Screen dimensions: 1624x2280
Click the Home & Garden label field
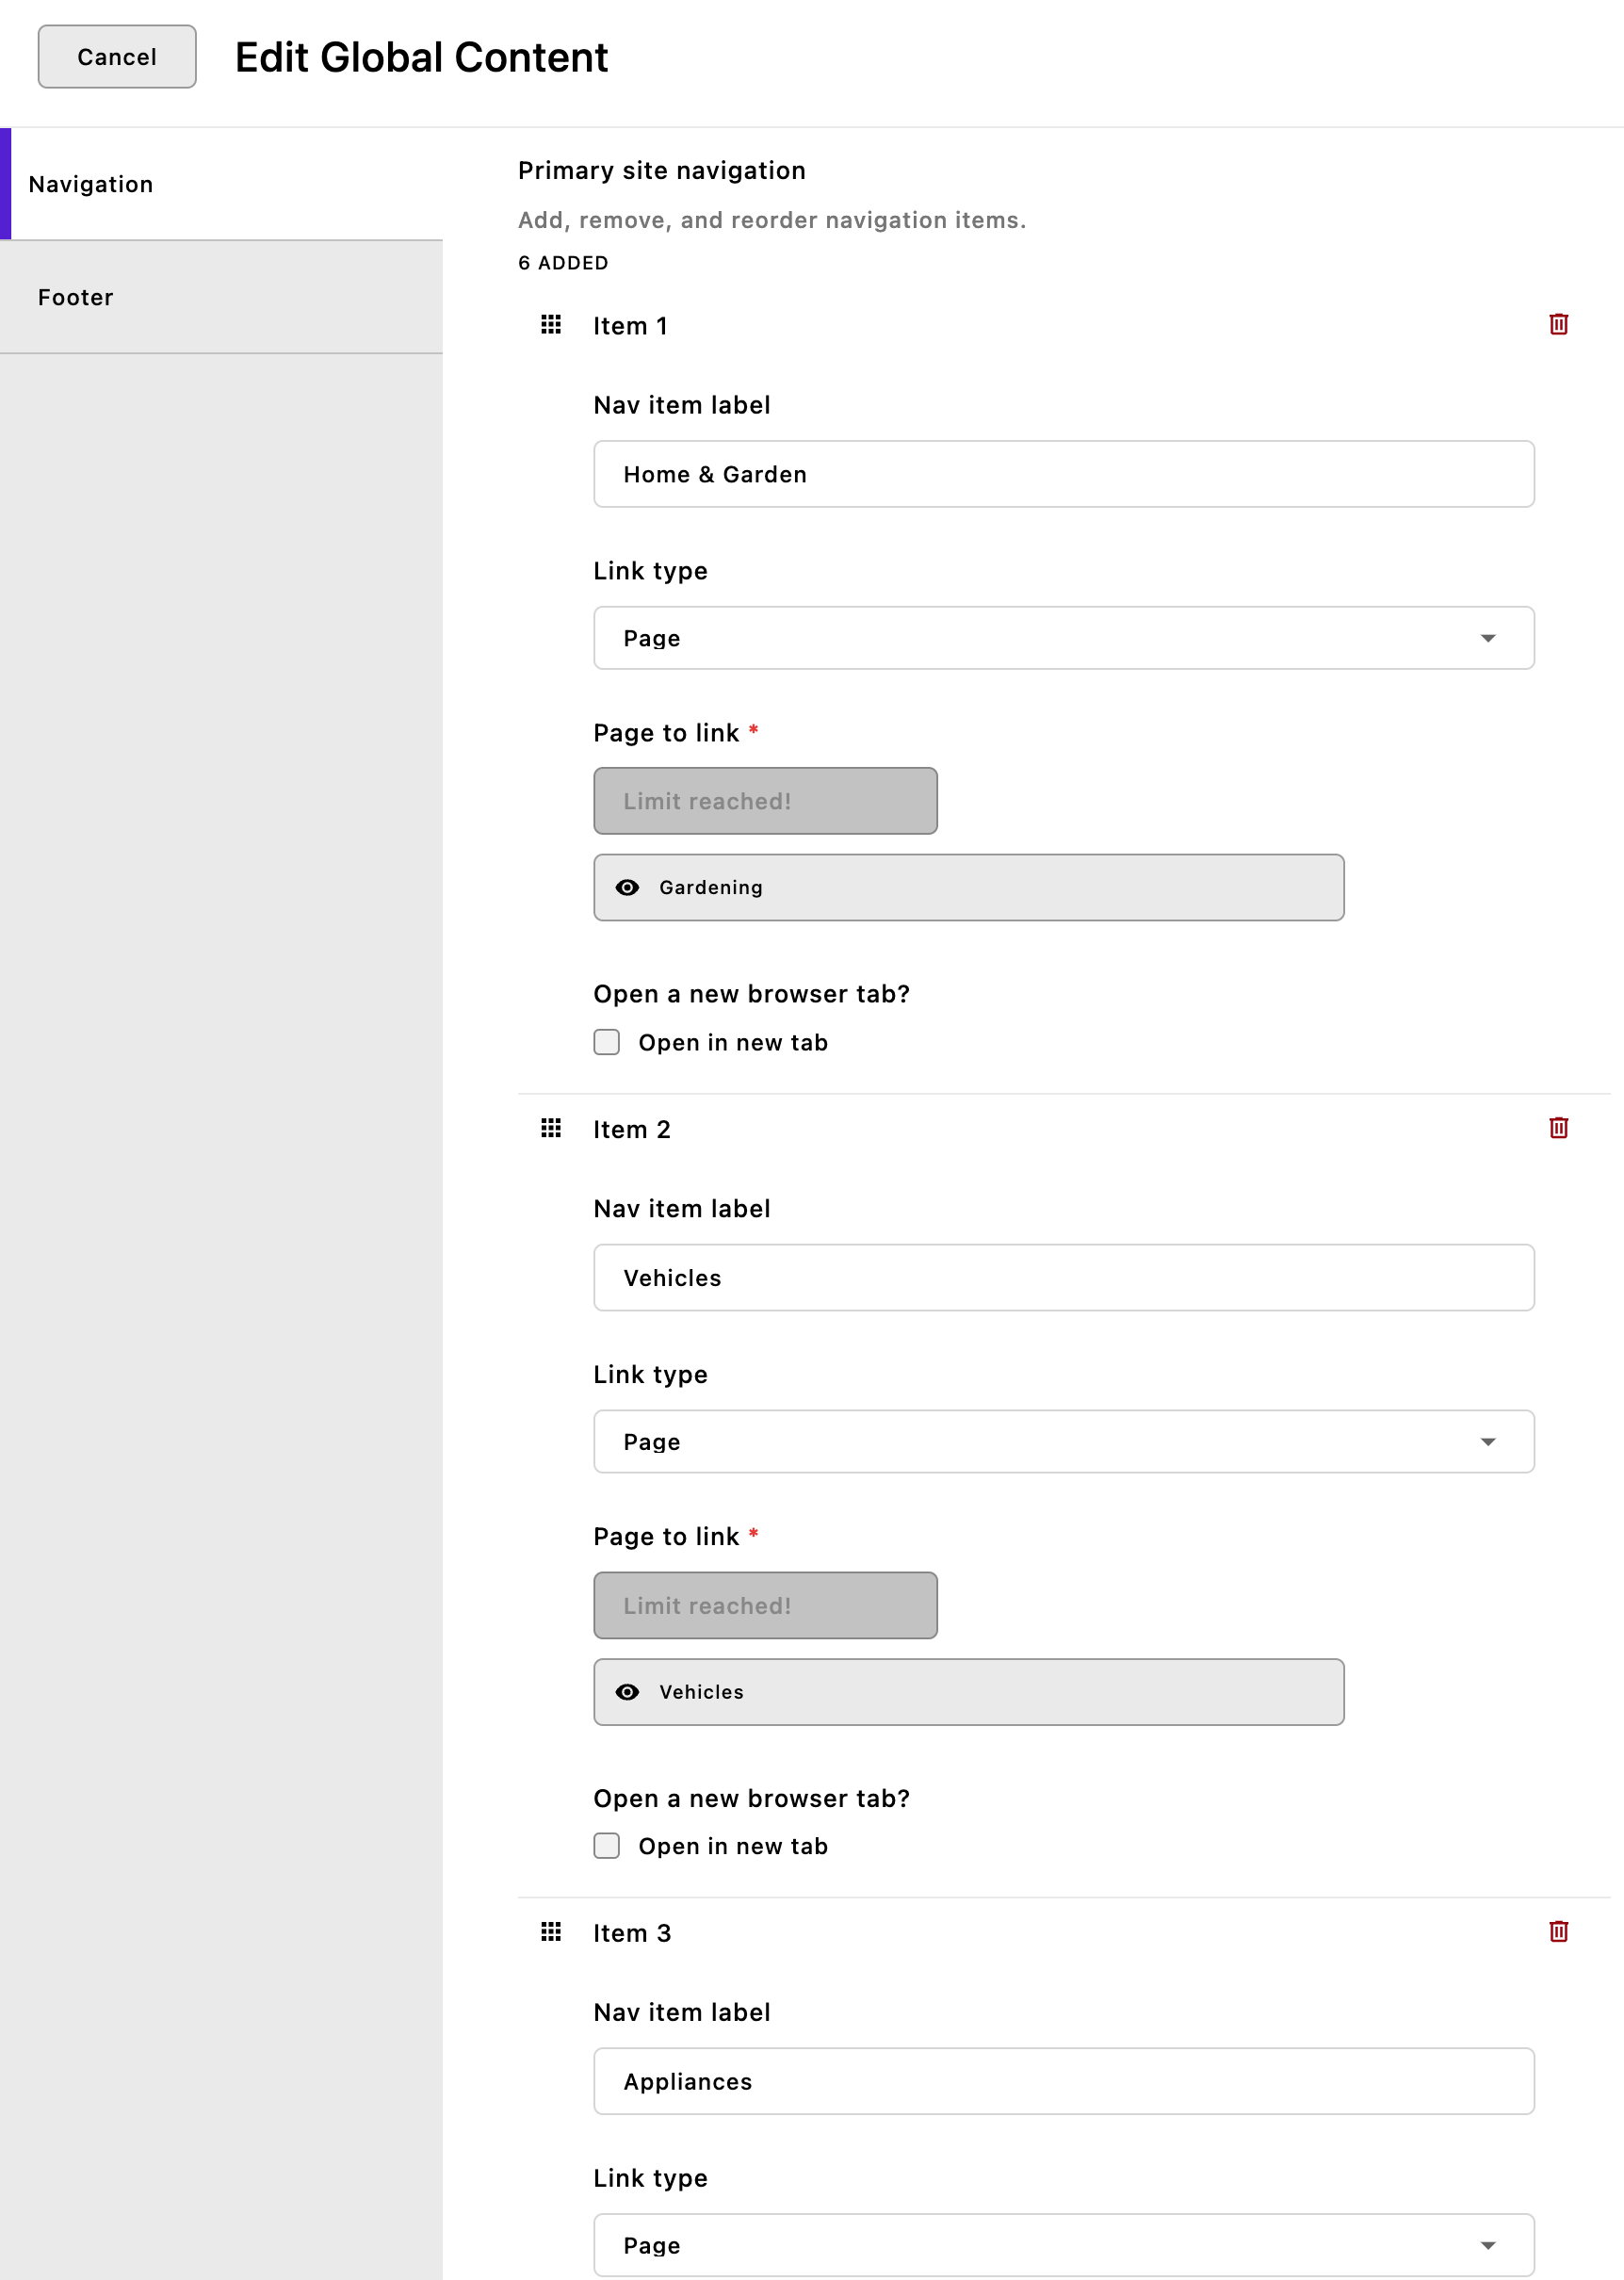(1064, 473)
